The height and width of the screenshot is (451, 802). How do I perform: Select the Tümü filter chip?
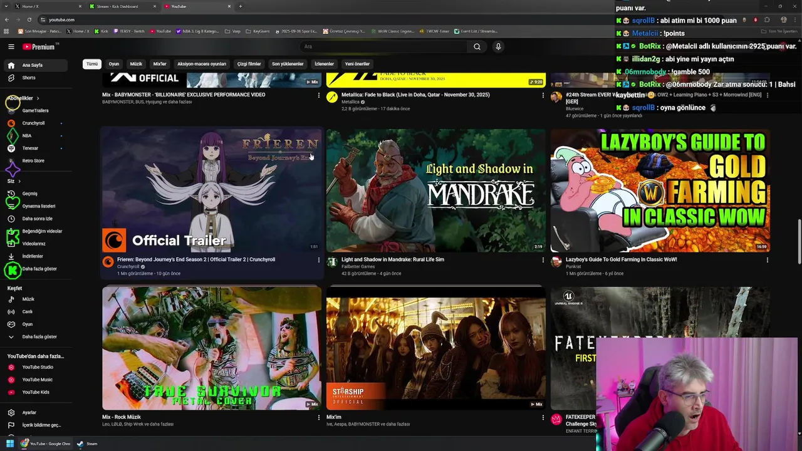[92, 64]
